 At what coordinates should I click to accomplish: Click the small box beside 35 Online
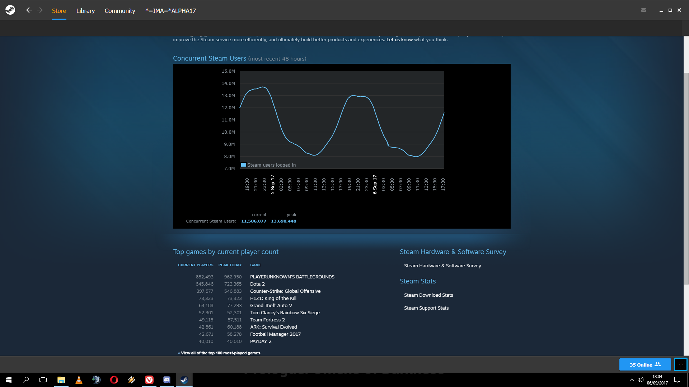pos(680,364)
